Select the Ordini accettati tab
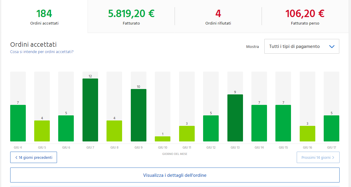This screenshot has width=351, height=187. 44,17
